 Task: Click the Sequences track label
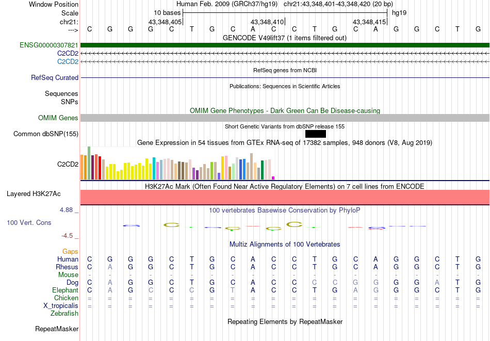pyautogui.click(x=61, y=93)
